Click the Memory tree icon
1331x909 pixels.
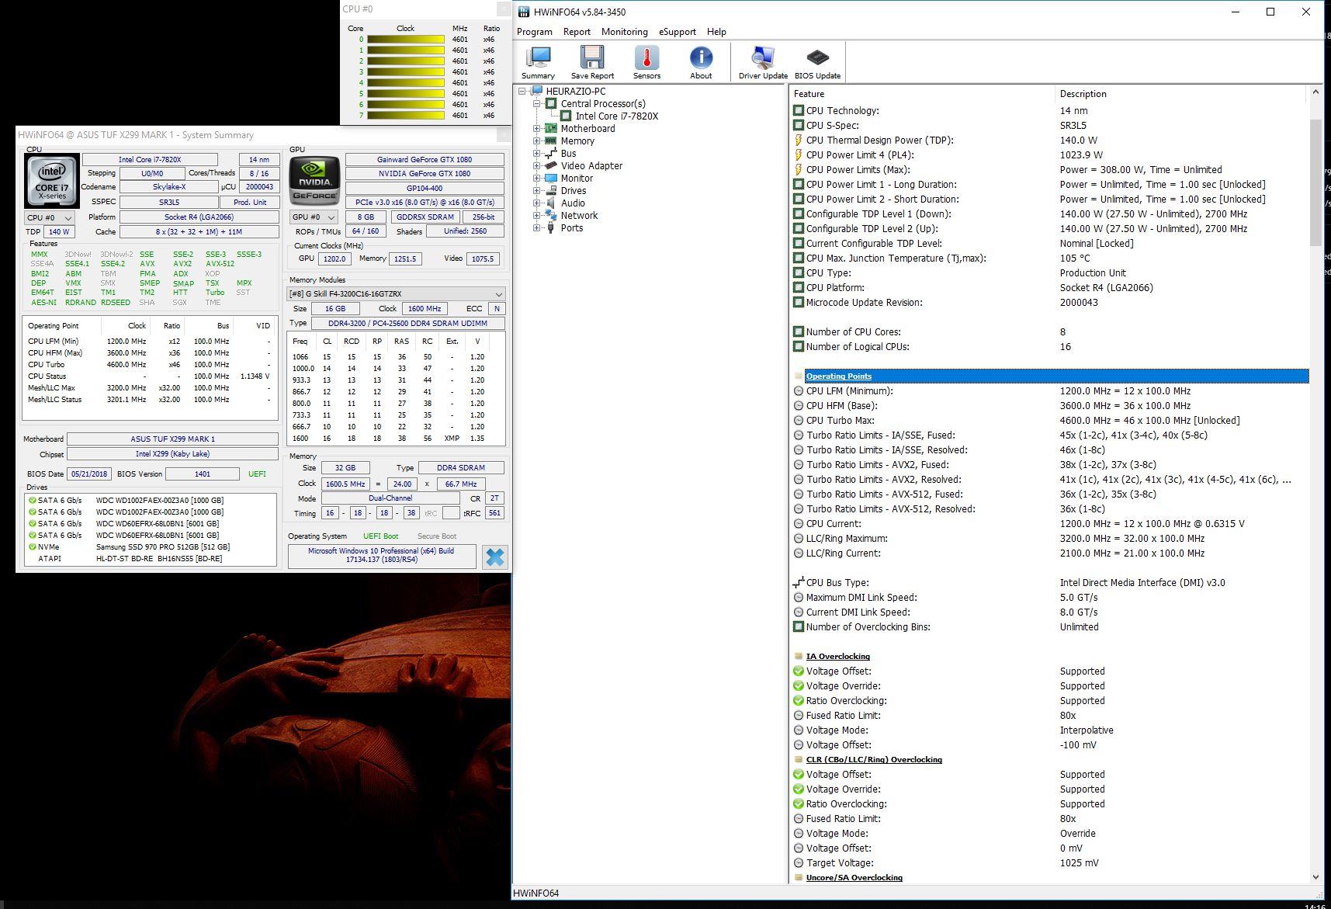point(551,141)
